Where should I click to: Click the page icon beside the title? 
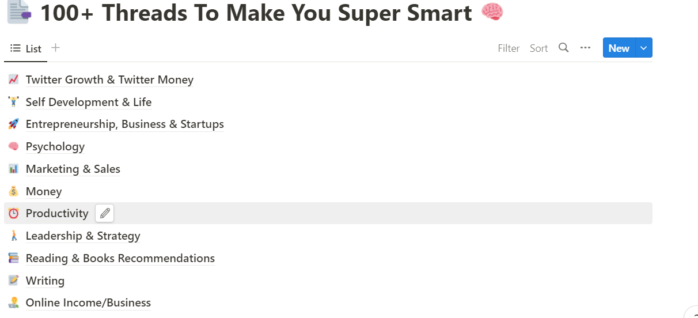[x=19, y=12]
